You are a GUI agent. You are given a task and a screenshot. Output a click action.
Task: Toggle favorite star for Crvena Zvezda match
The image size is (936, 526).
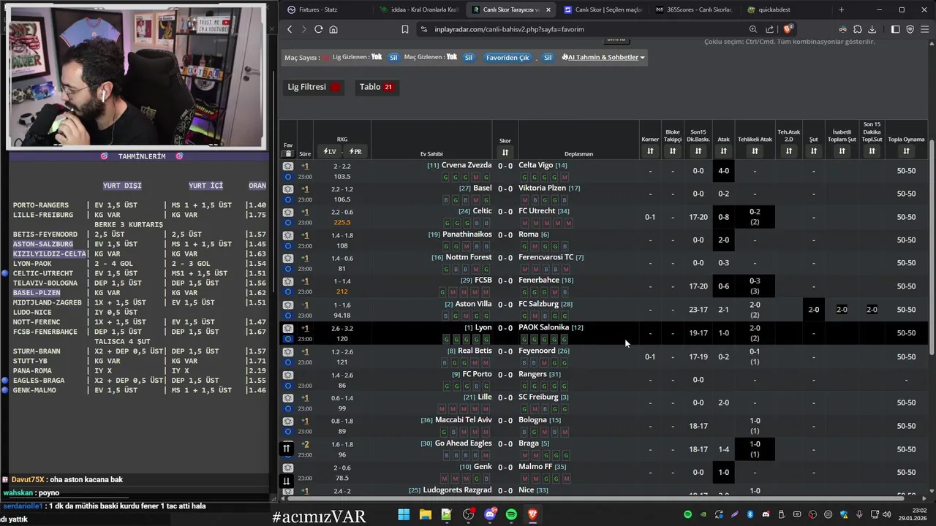[x=288, y=166]
